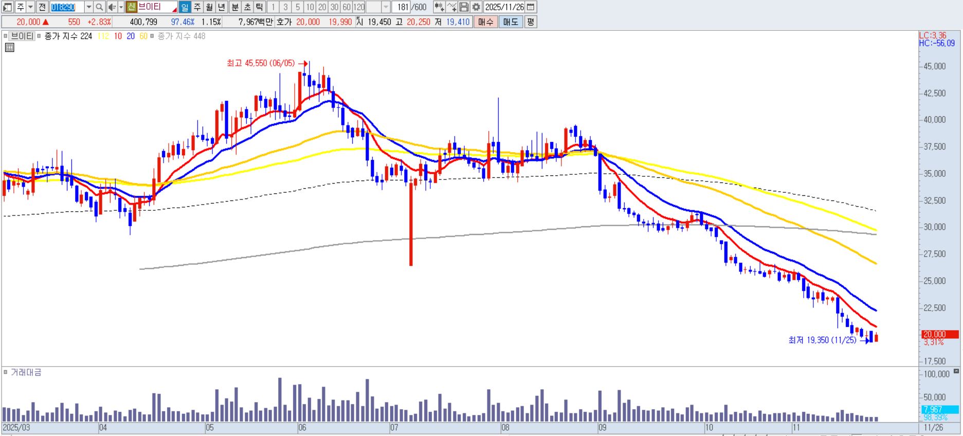
Task: Click the add line indicator icon
Action: (451, 7)
